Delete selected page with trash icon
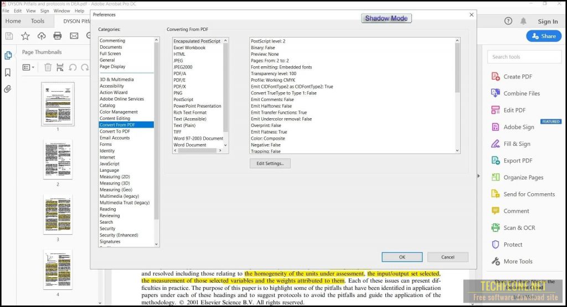This screenshot has width=567, height=307. (48, 67)
